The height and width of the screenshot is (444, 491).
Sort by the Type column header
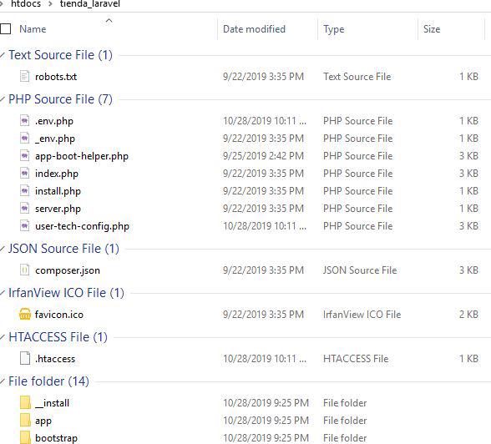coord(333,29)
